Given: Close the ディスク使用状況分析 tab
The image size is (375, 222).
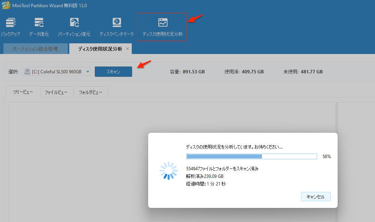Looking at the screenshot, I should coord(128,49).
